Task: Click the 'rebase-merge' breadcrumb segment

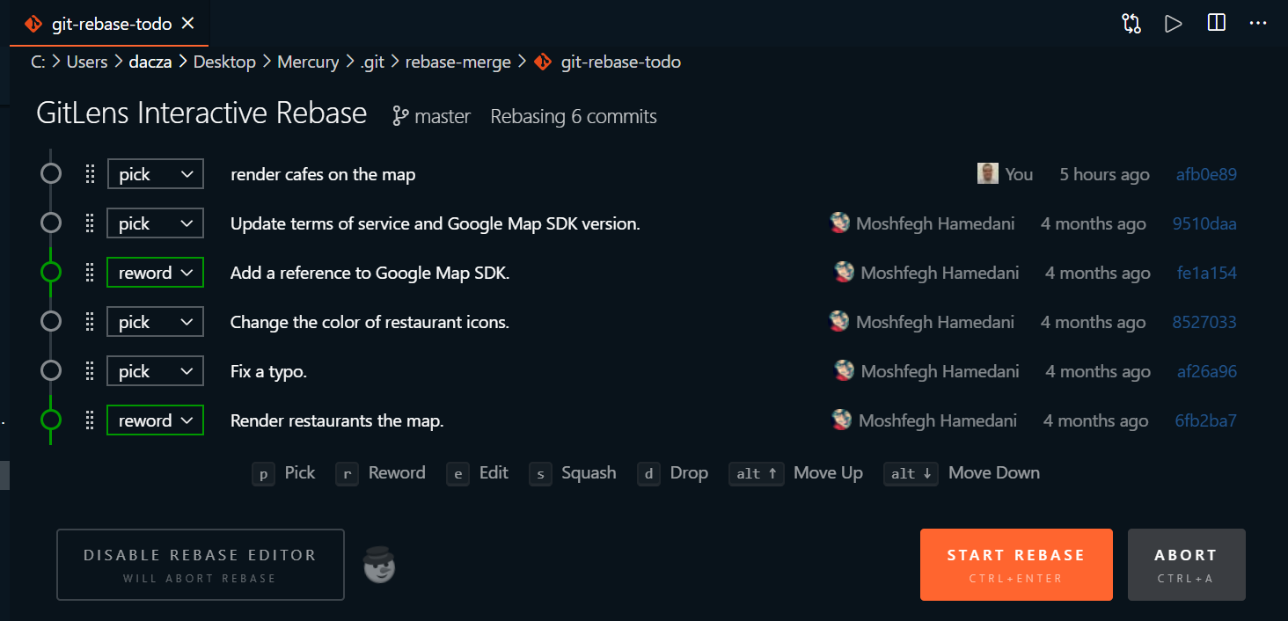Action: [x=459, y=62]
